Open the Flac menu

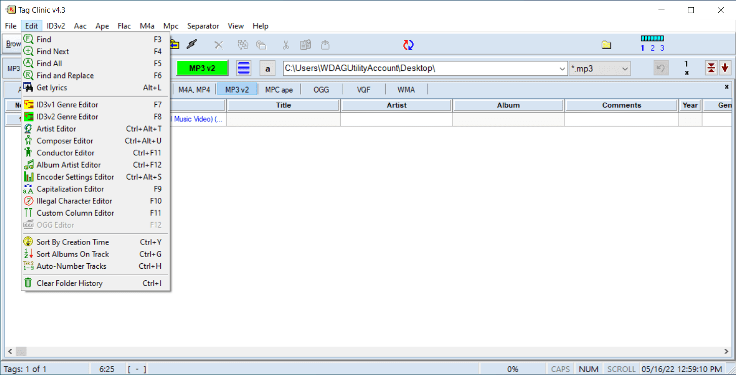coord(124,26)
